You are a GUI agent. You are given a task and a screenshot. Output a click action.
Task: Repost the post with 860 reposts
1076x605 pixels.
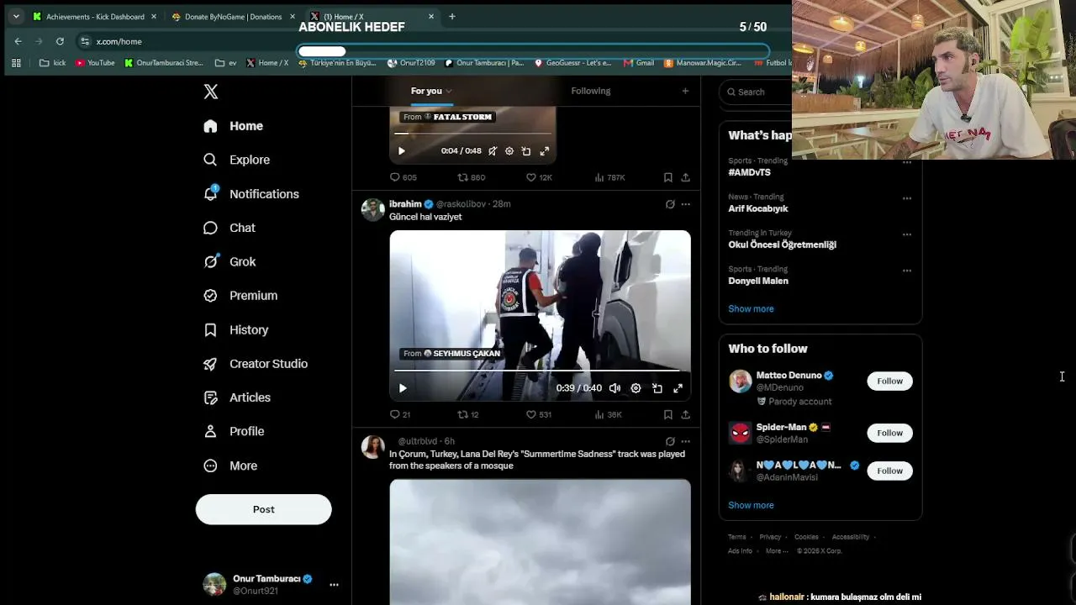tap(471, 177)
